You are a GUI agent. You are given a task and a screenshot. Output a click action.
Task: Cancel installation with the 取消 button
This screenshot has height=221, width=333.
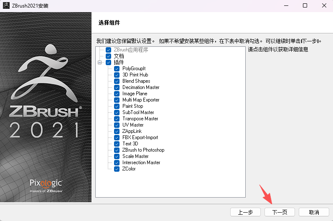pyautogui.click(x=314, y=212)
